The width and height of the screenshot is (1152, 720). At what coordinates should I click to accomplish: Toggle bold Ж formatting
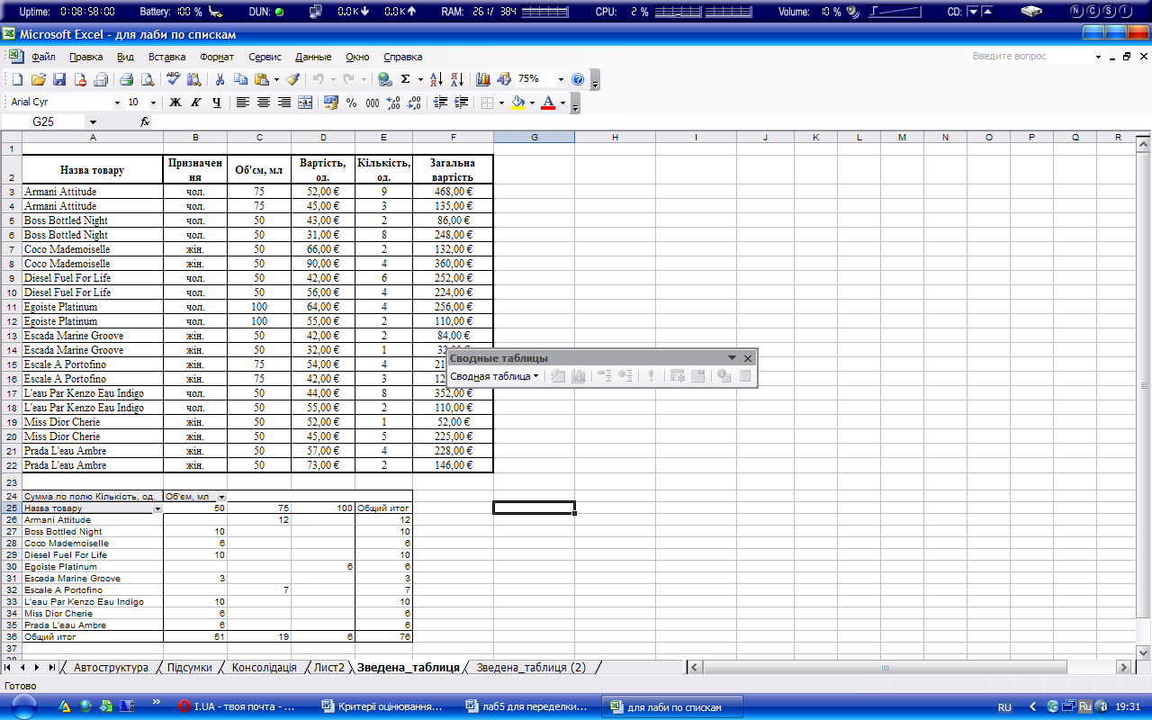[x=175, y=103]
